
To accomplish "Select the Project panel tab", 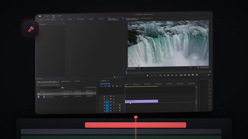I will pos(47,82).
